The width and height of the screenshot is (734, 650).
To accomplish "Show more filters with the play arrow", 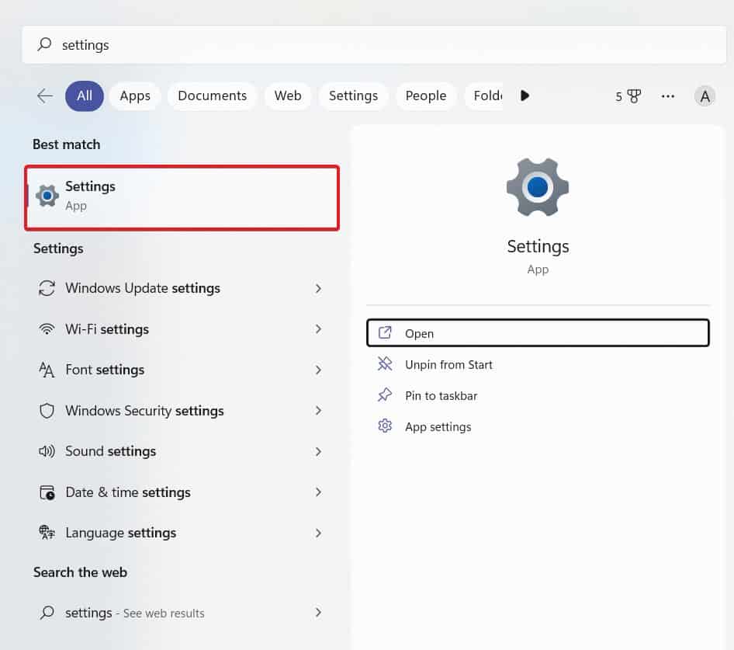I will (x=525, y=96).
